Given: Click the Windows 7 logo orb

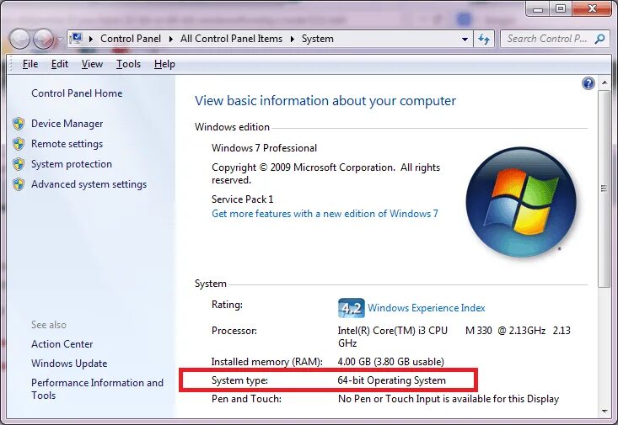Looking at the screenshot, I should click(x=521, y=202).
